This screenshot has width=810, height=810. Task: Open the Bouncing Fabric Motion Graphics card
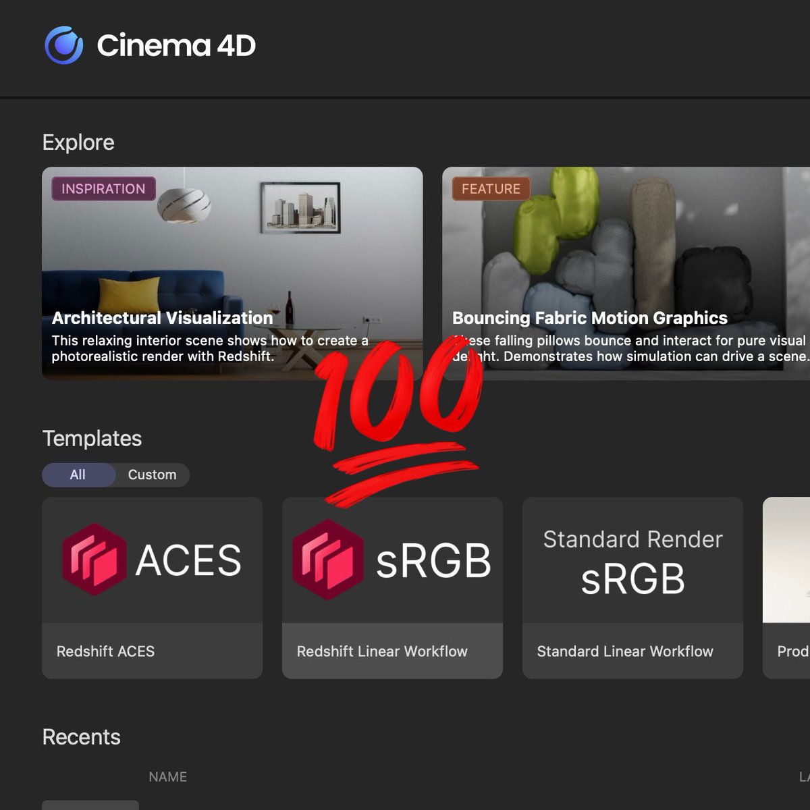point(626,273)
